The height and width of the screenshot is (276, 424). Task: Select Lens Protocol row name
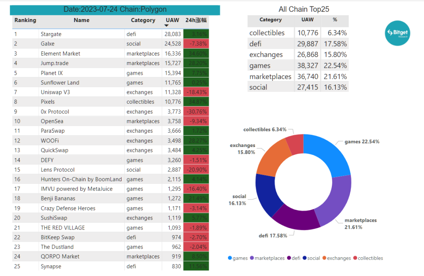[57, 170]
